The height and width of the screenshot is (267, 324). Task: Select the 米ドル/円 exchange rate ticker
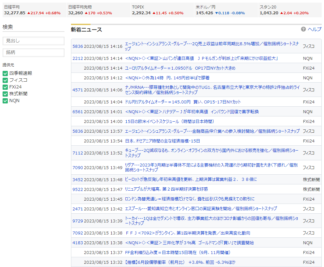(x=224, y=10)
